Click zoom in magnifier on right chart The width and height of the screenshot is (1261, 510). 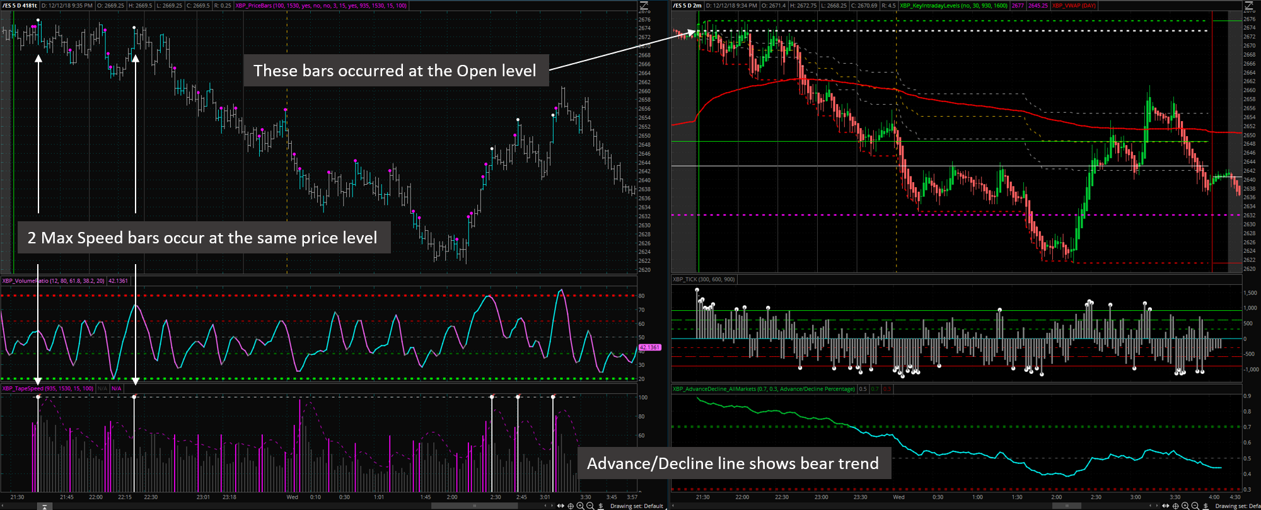(1185, 506)
